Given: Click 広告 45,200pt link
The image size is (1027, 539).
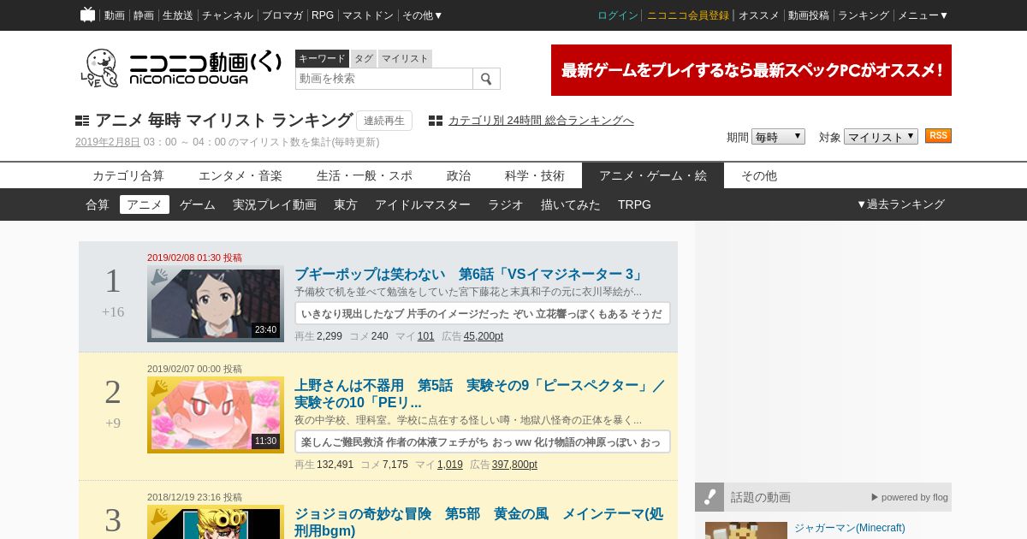Looking at the screenshot, I should click(x=484, y=336).
